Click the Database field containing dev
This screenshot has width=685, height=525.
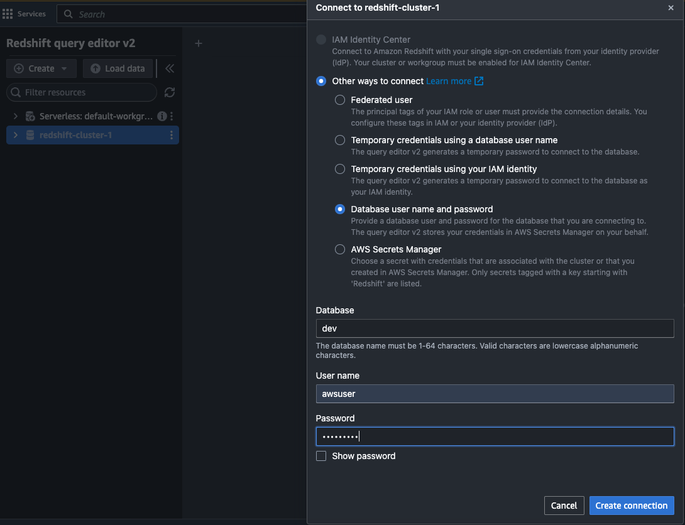pyautogui.click(x=495, y=328)
